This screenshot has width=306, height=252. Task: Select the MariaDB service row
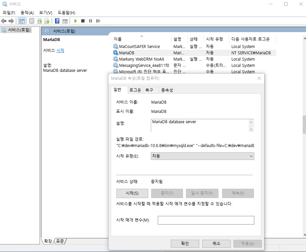pyautogui.click(x=194, y=53)
